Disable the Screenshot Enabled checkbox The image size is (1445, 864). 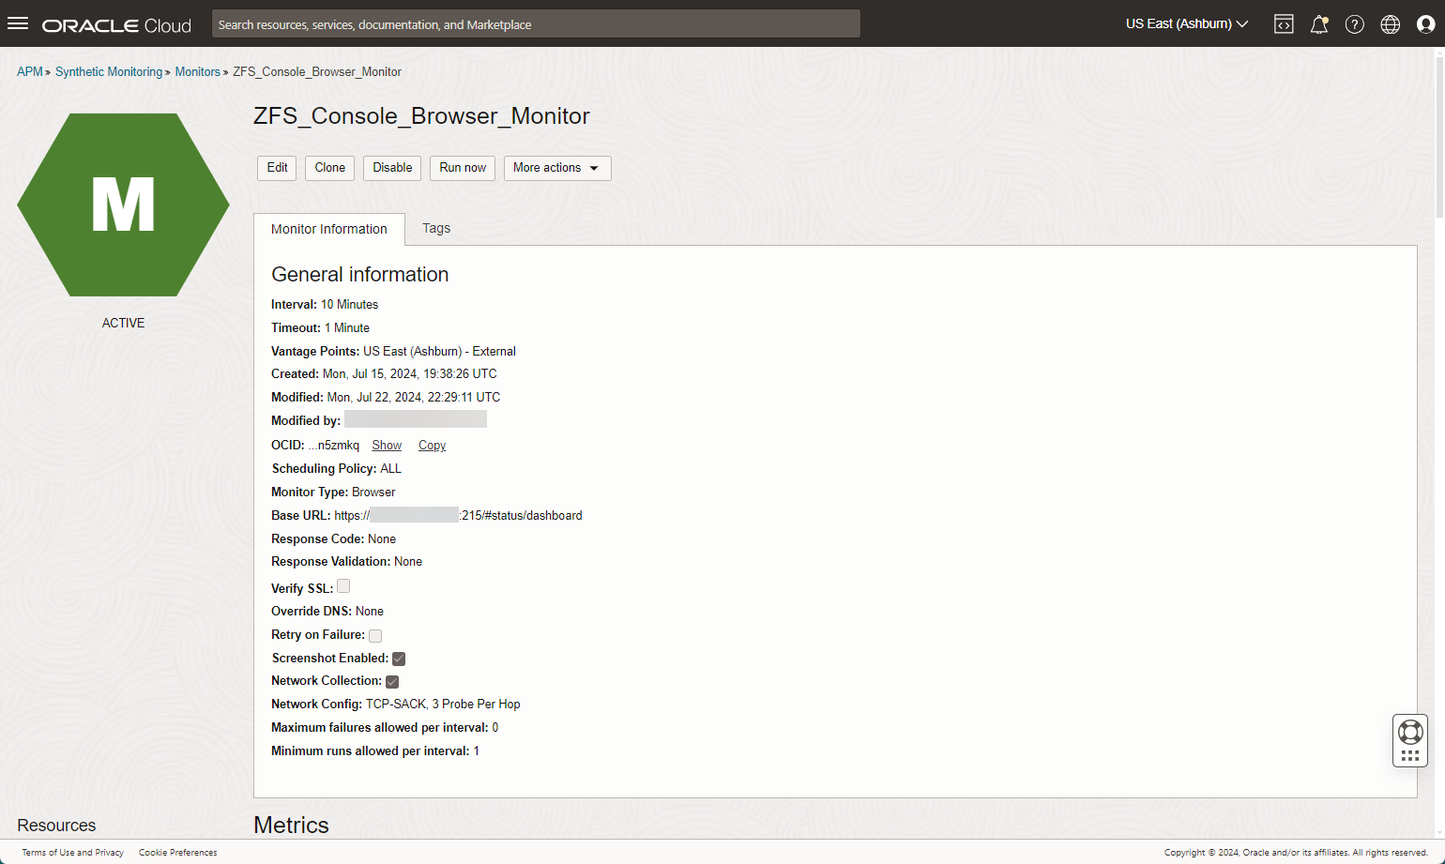398,658
